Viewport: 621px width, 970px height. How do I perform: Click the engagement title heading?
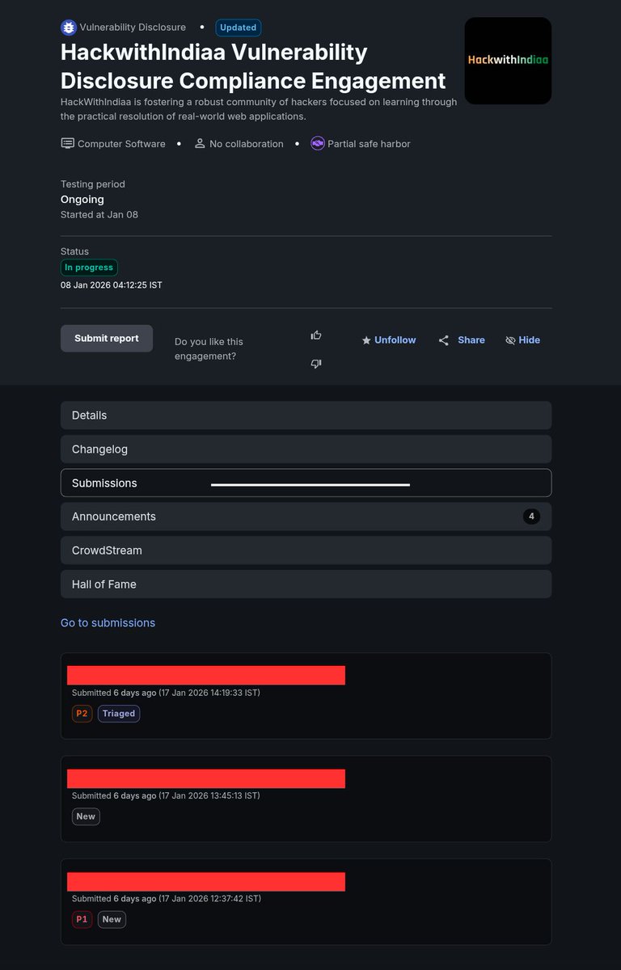[x=253, y=66]
